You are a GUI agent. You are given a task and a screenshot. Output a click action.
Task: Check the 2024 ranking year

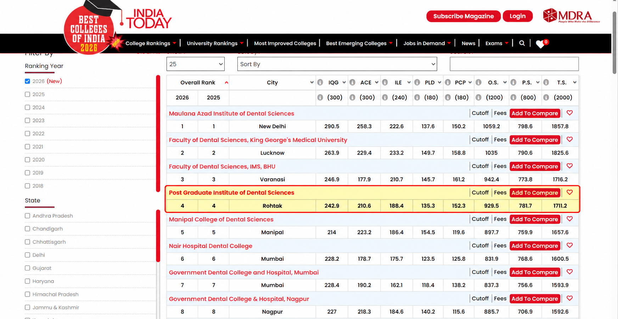pos(27,108)
